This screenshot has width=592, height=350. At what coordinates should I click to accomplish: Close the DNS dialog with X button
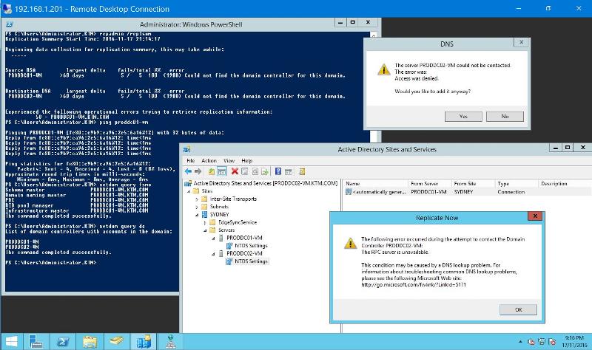pyautogui.click(x=522, y=42)
